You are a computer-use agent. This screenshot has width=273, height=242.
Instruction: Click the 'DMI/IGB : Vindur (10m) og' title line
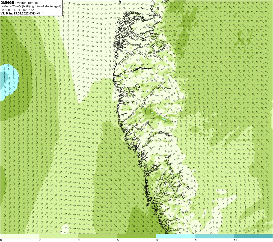(x=20, y=3)
